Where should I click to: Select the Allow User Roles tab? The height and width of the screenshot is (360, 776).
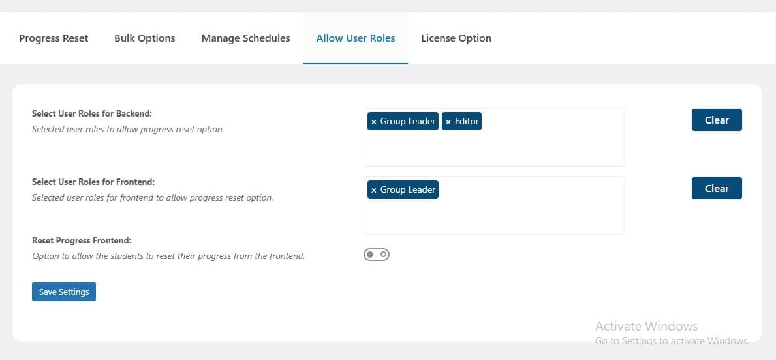click(x=355, y=38)
